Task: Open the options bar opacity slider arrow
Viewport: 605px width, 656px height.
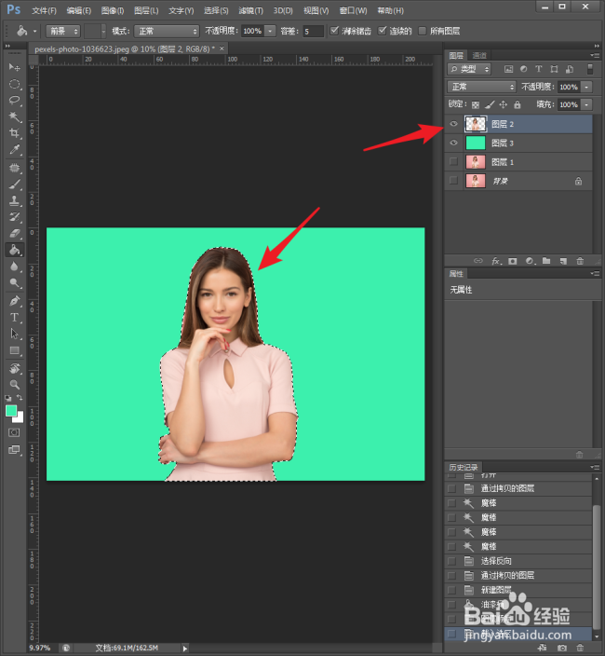Action: (270, 31)
